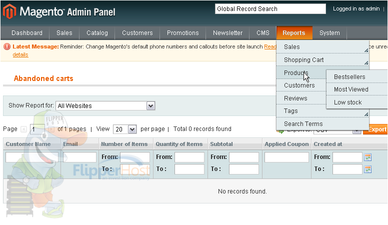The image size is (388, 225).
Task: Click the Abandoned carts heading
Action: point(43,78)
